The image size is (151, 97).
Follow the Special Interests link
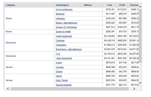tap(64, 85)
